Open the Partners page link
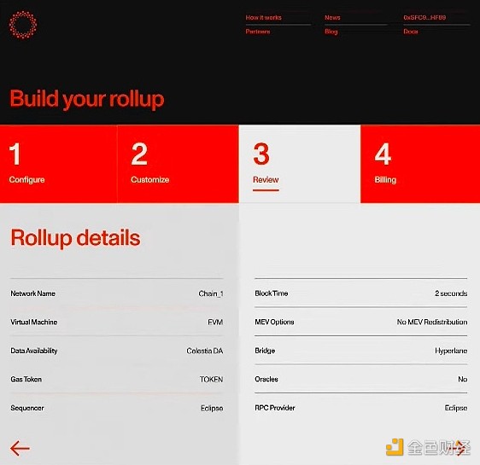 pyautogui.click(x=258, y=32)
